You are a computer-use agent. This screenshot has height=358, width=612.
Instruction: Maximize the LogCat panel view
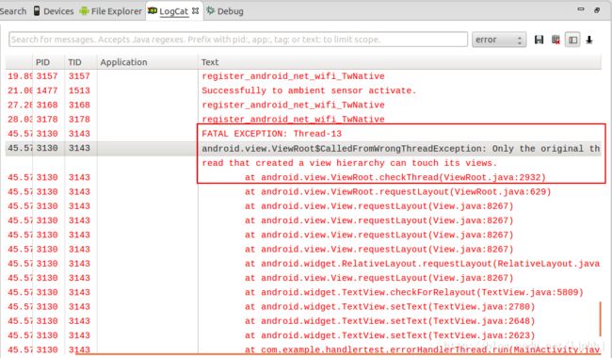(597, 10)
